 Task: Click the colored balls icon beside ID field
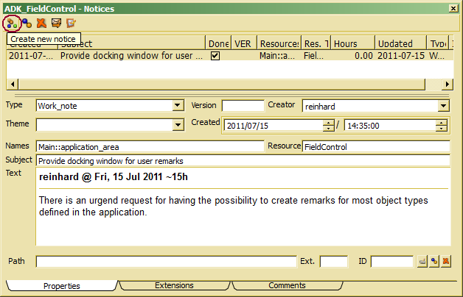pyautogui.click(x=434, y=261)
